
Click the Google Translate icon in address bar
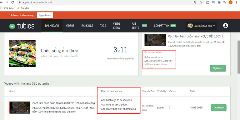pyautogui.click(x=195, y=2)
